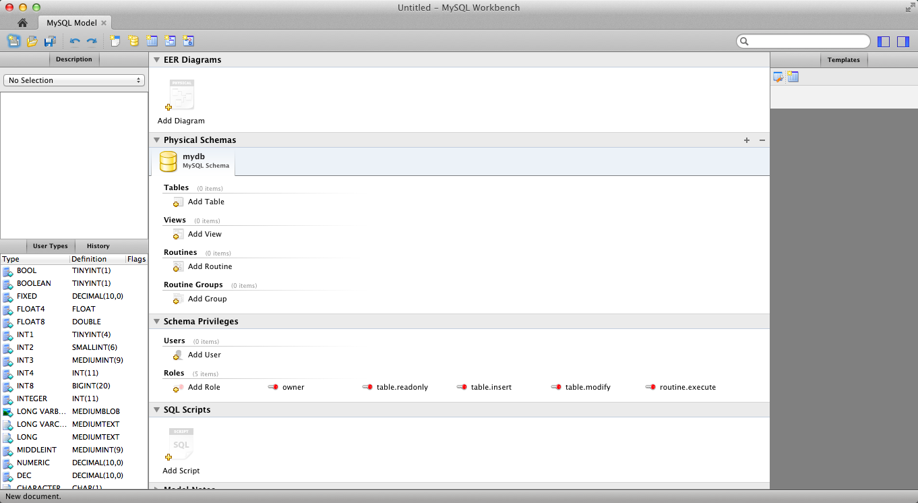Select the Templates tab
918x503 pixels.
[844, 60]
